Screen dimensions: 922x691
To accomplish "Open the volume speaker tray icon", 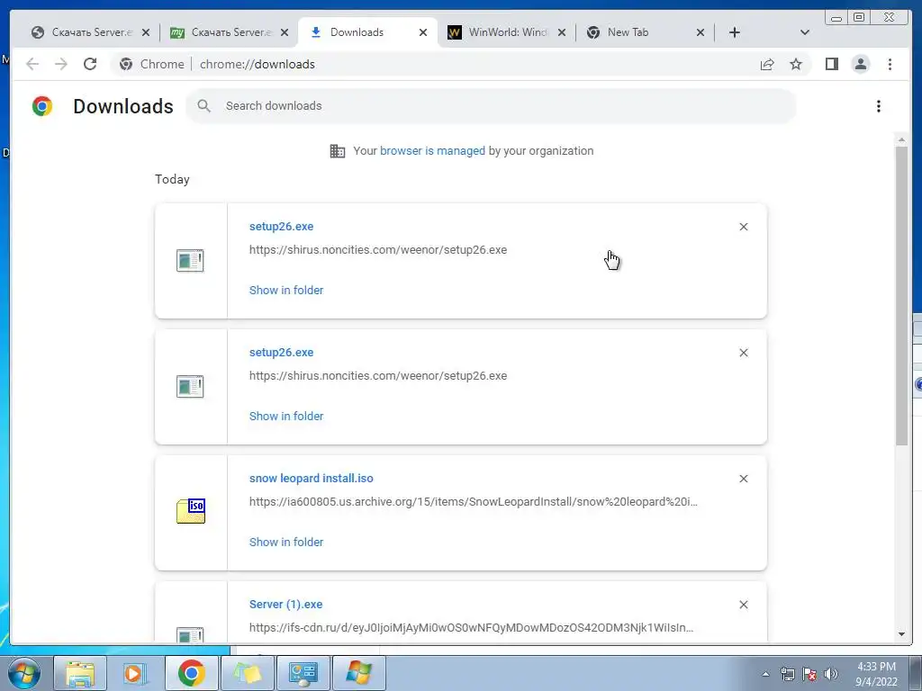I will point(831,674).
